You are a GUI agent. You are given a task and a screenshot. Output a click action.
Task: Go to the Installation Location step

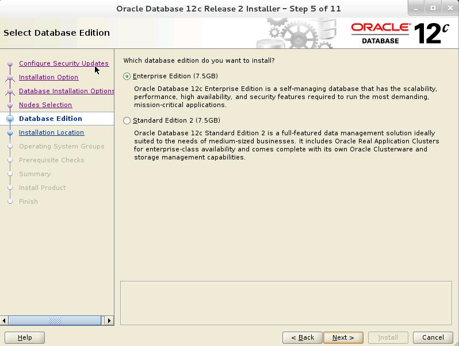[52, 132]
